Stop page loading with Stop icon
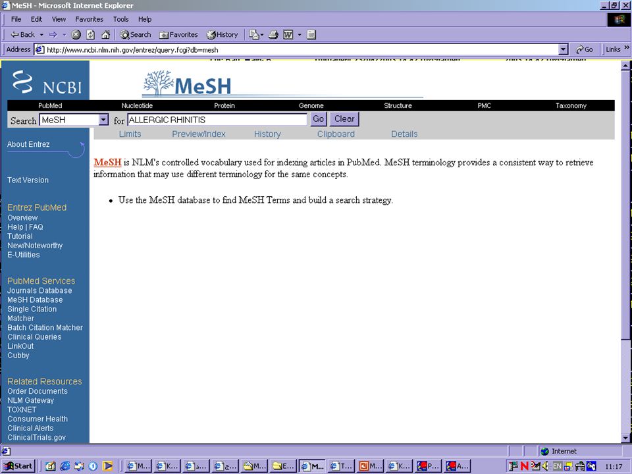This screenshot has width=632, height=474. coord(76,35)
